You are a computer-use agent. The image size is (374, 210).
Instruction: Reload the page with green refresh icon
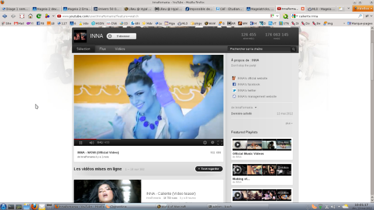click(39, 16)
